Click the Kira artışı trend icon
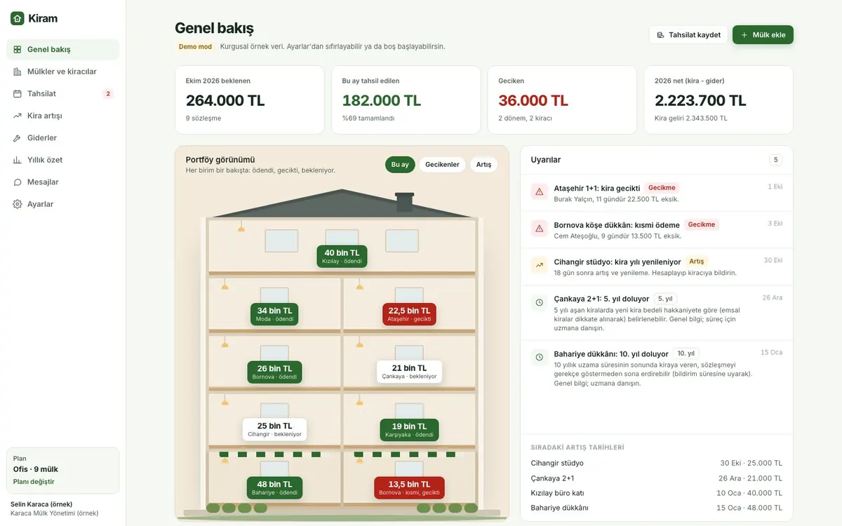 pos(18,116)
